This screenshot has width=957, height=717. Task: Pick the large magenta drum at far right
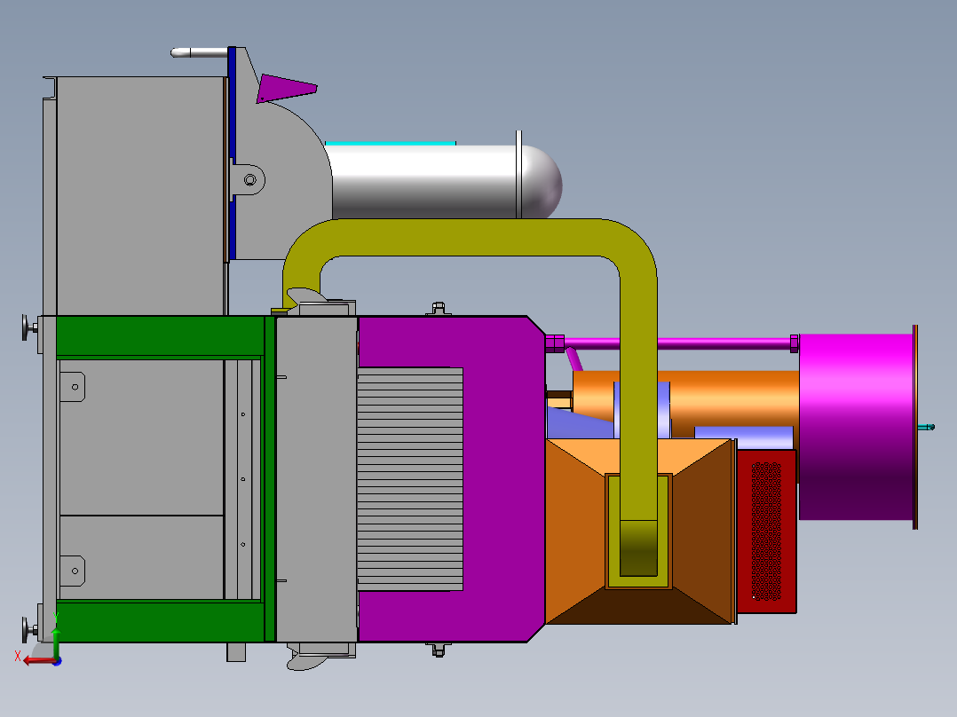[856, 427]
